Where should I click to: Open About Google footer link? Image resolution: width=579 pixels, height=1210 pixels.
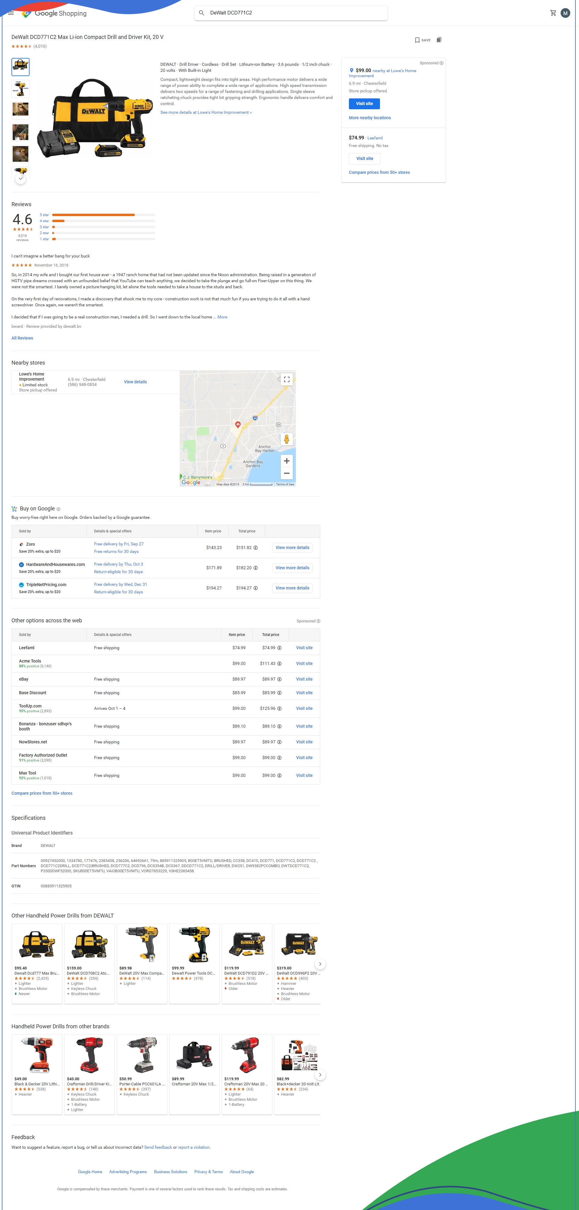[242, 1172]
